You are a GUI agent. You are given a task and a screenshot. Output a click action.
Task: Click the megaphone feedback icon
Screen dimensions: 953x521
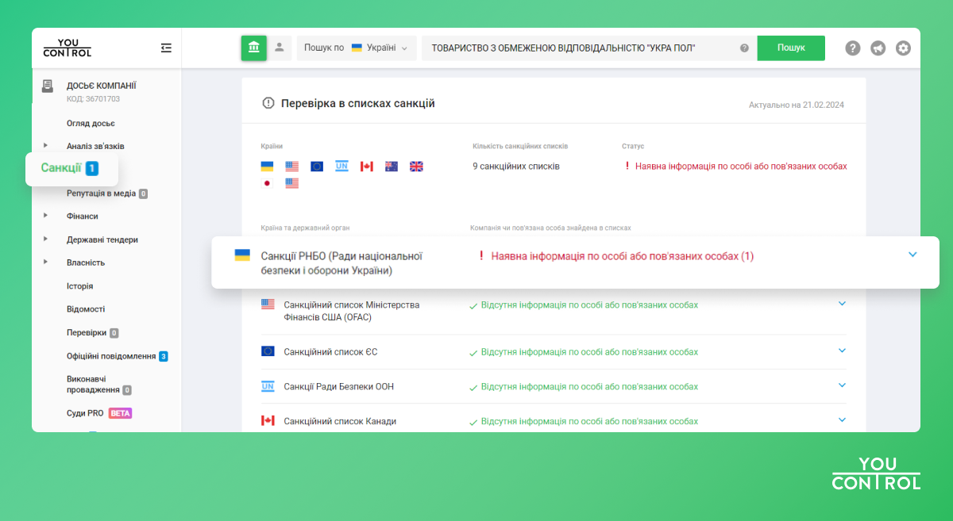878,48
